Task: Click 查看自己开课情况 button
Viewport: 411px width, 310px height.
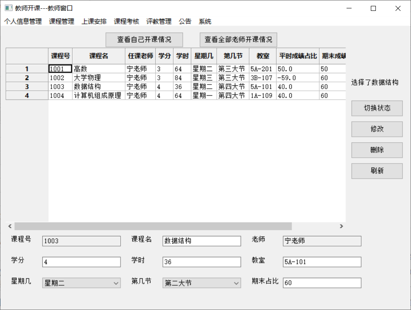Action: pos(144,40)
